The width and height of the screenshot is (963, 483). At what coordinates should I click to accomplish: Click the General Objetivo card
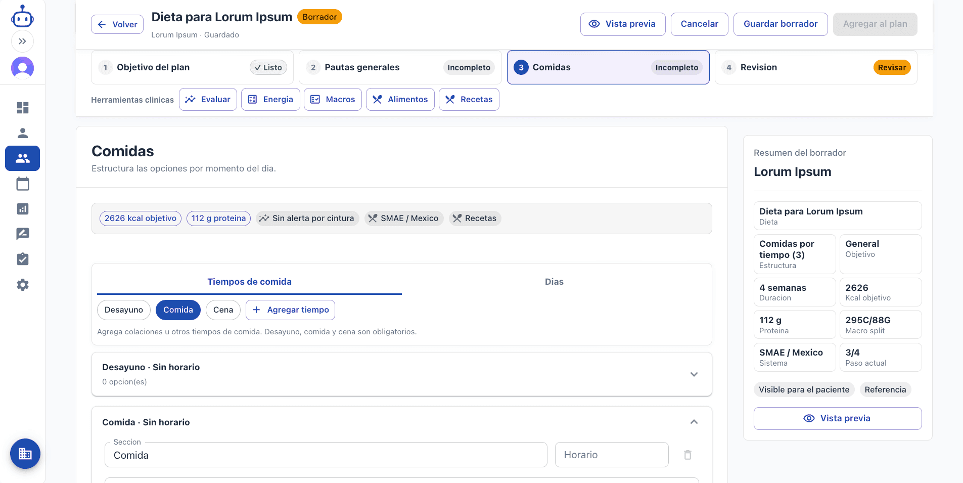pyautogui.click(x=881, y=254)
